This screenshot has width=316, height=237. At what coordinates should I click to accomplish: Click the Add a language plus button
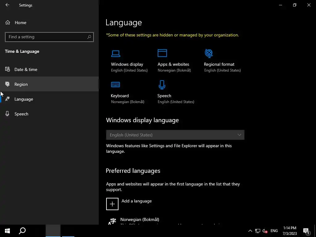pos(112,204)
